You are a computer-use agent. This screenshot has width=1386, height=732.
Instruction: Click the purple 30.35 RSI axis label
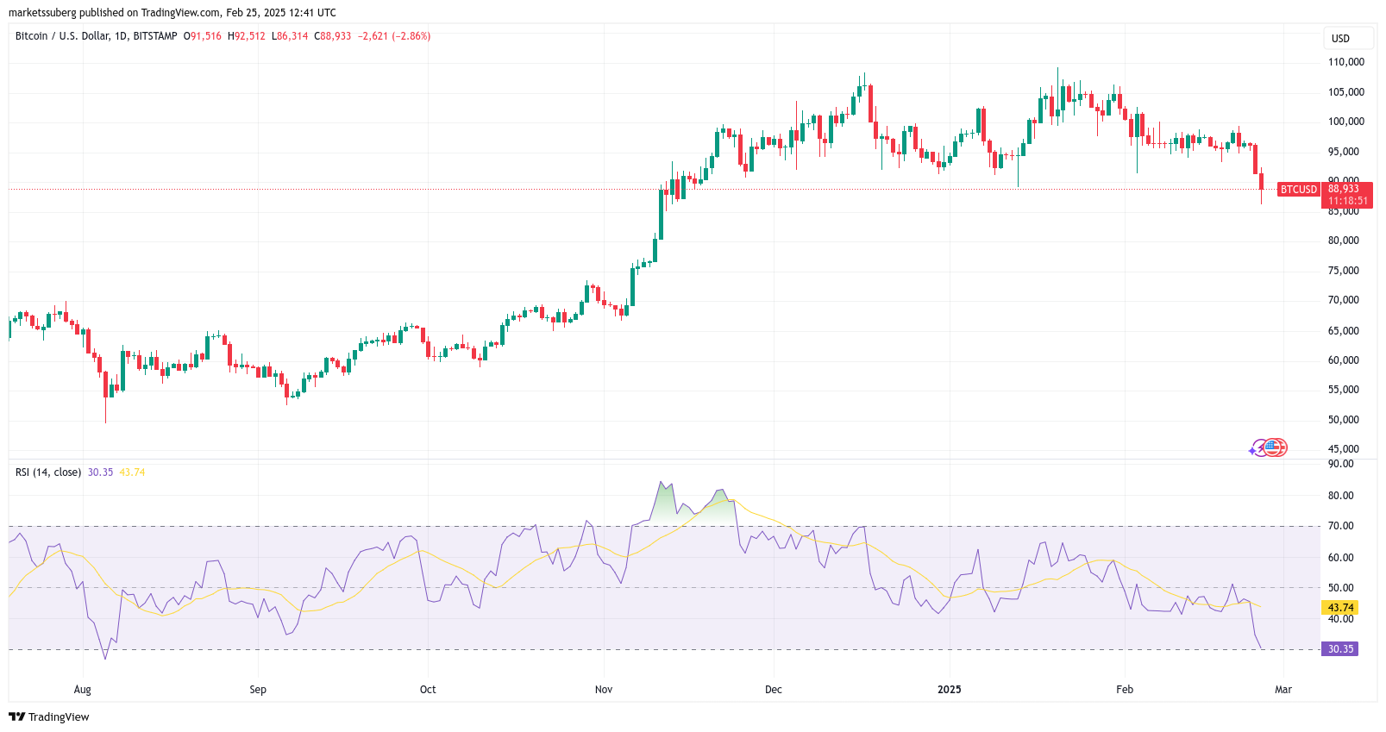pos(1339,649)
